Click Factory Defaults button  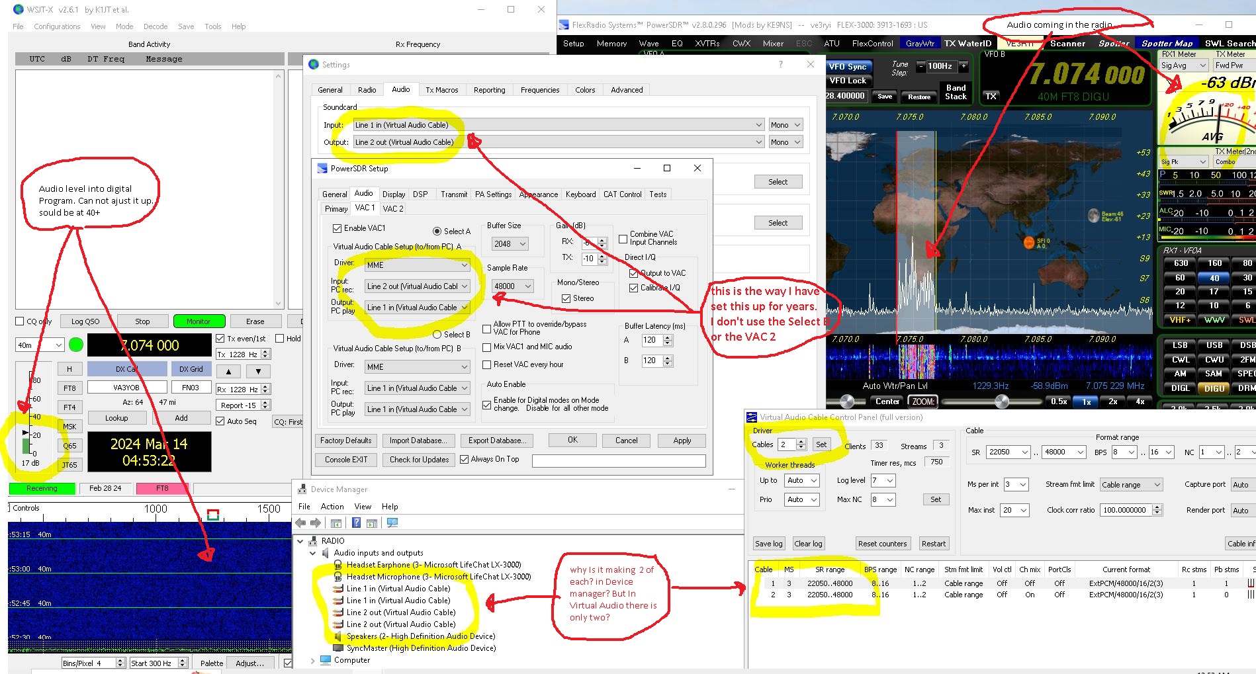click(345, 441)
